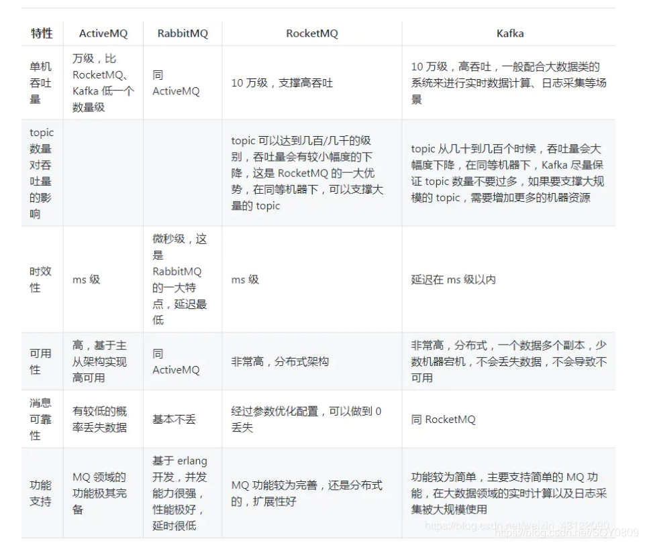The width and height of the screenshot is (645, 545).
Task: Select the topic 数量对吞吐量的影响 row label
Action: (41, 173)
